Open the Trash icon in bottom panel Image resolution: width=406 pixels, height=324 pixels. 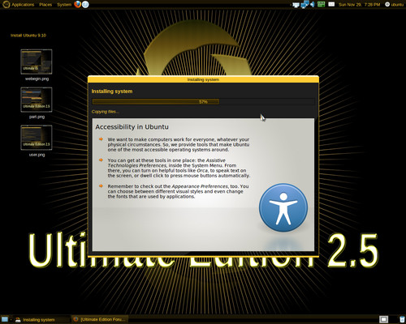coord(402,319)
